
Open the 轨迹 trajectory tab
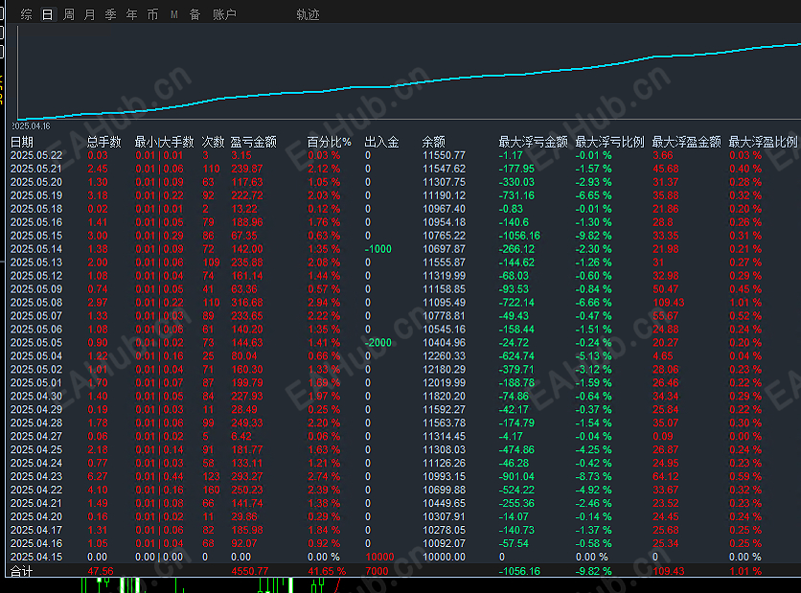point(308,14)
